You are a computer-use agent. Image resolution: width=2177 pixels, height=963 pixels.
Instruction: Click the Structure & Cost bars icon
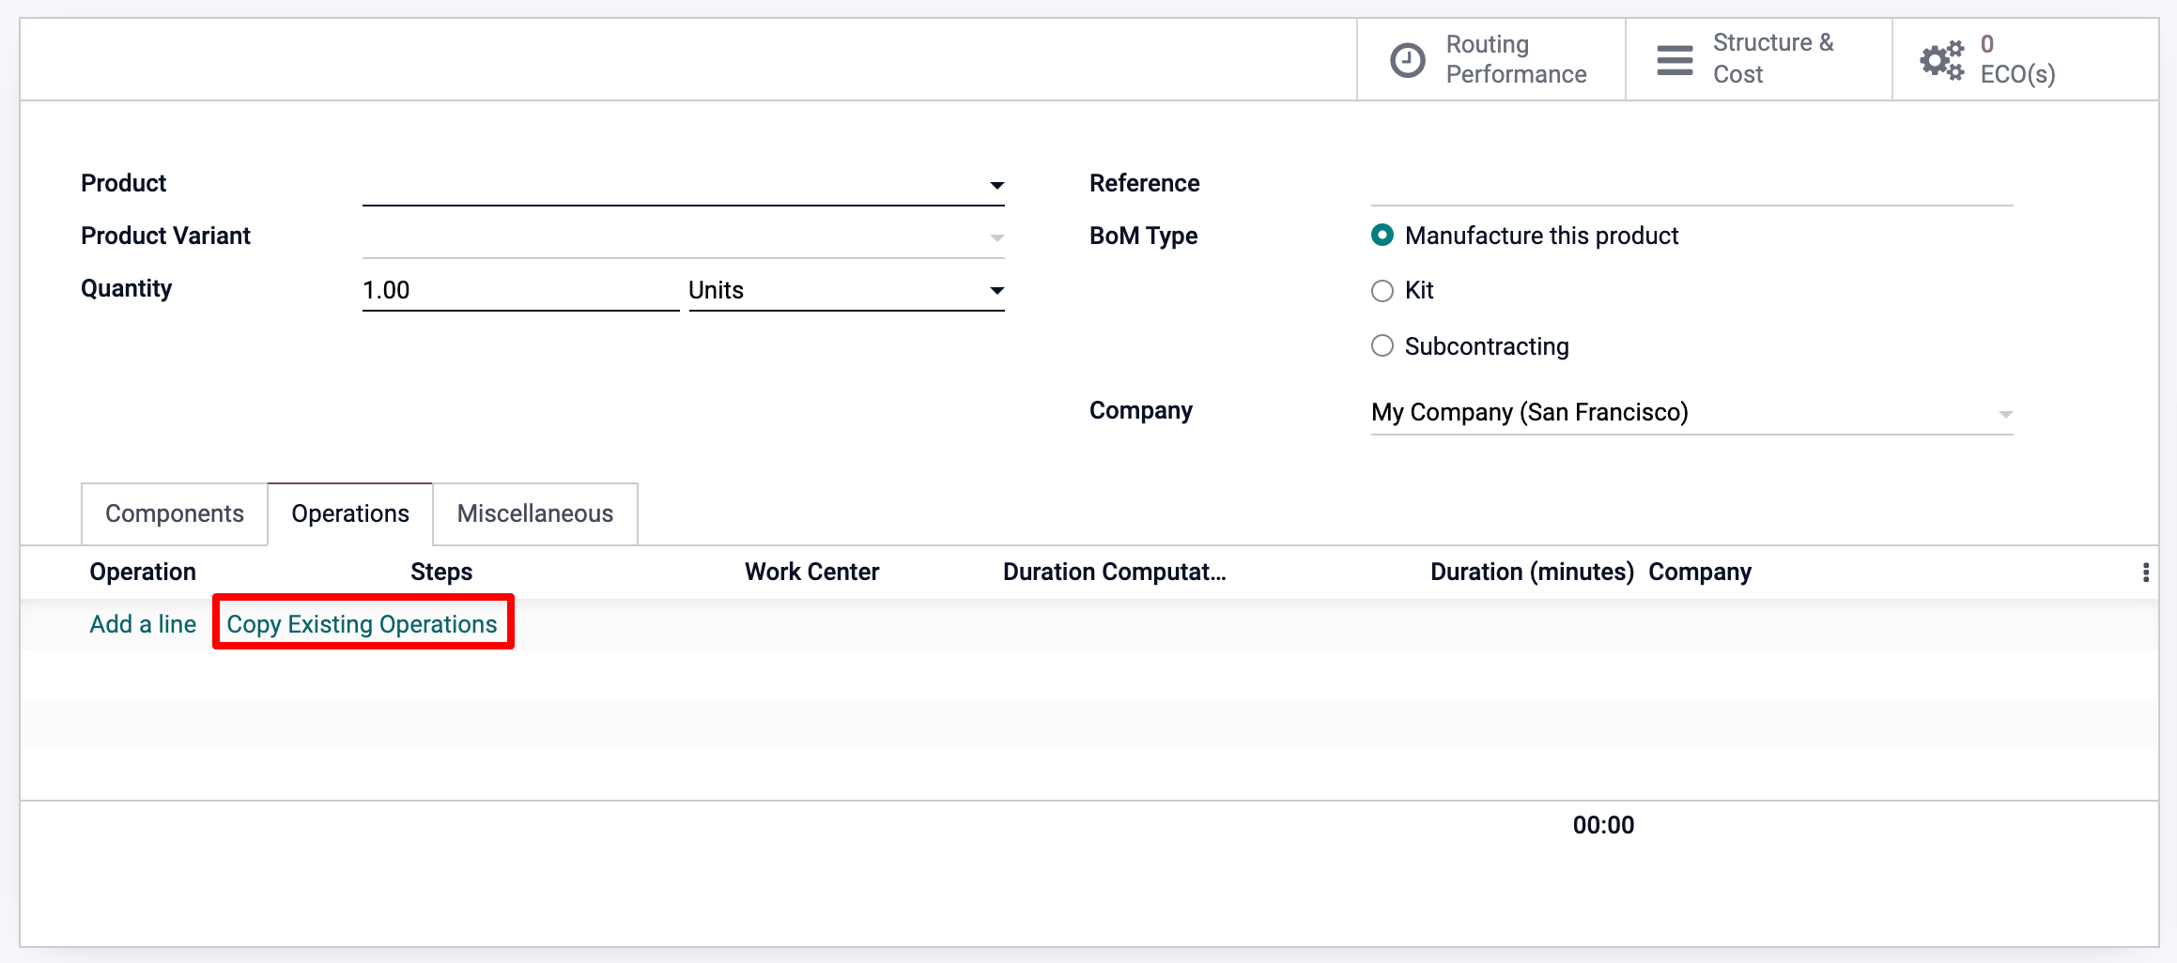click(1675, 60)
